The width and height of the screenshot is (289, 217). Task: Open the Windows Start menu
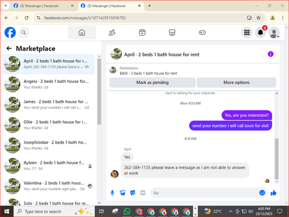[7, 211]
